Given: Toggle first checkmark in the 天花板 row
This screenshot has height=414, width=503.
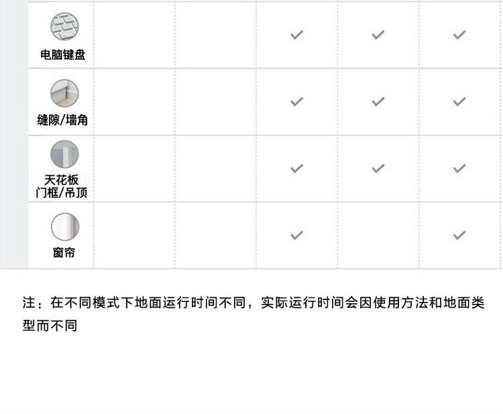Looking at the screenshot, I should click(296, 168).
